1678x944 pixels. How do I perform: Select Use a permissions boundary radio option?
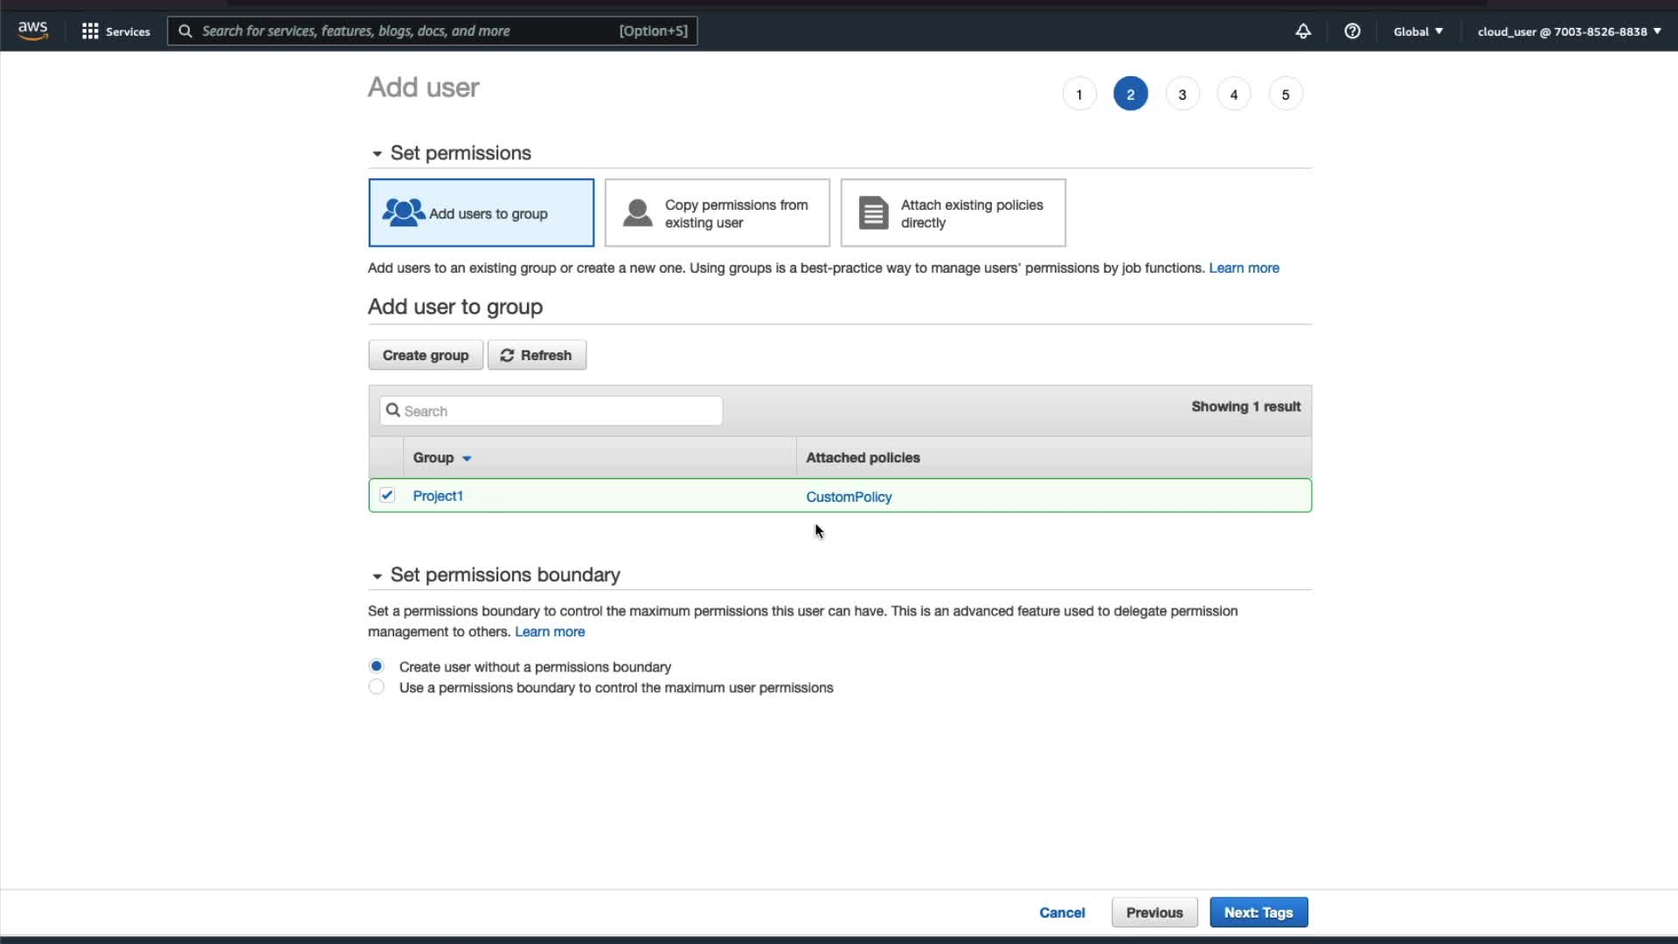[x=377, y=687]
